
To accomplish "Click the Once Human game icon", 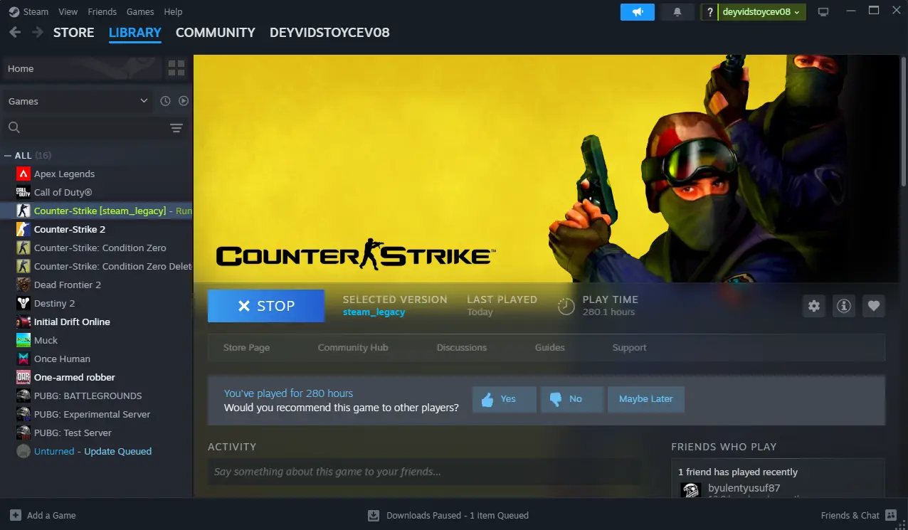I will tap(23, 359).
